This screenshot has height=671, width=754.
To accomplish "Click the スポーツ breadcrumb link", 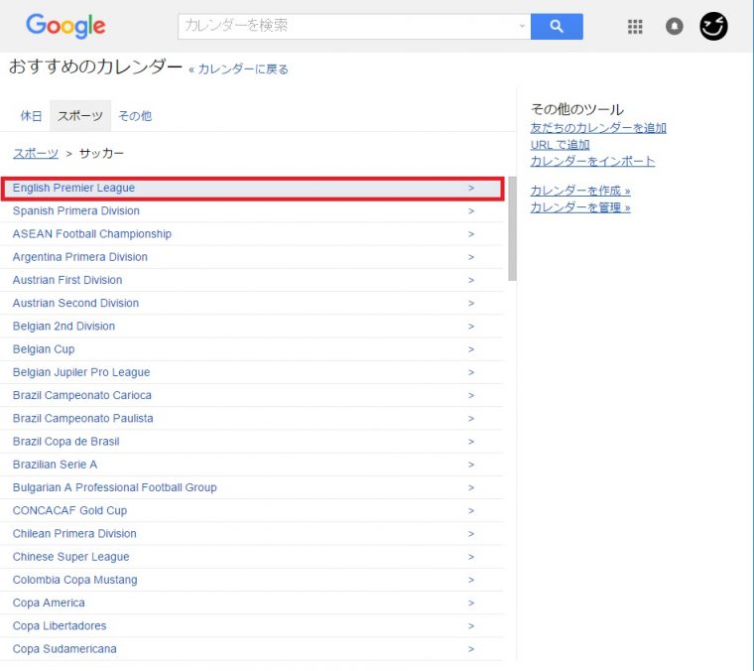I will (36, 154).
